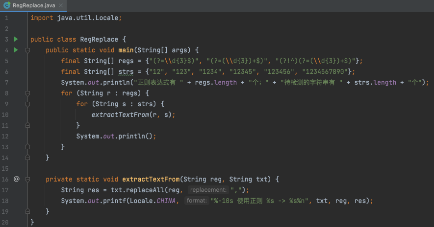Viewport: 434px width, 227px height.
Task: Click the 'replacement:' inlay hint
Action: click(208, 190)
